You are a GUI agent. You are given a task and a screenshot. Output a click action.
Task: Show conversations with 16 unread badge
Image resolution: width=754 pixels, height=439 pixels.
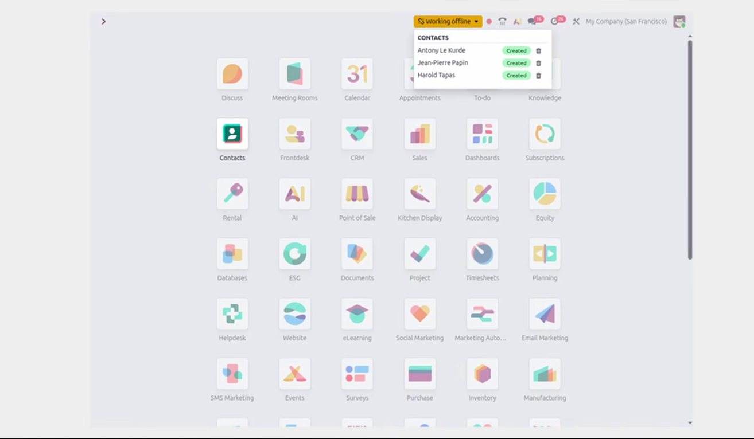[x=535, y=21]
